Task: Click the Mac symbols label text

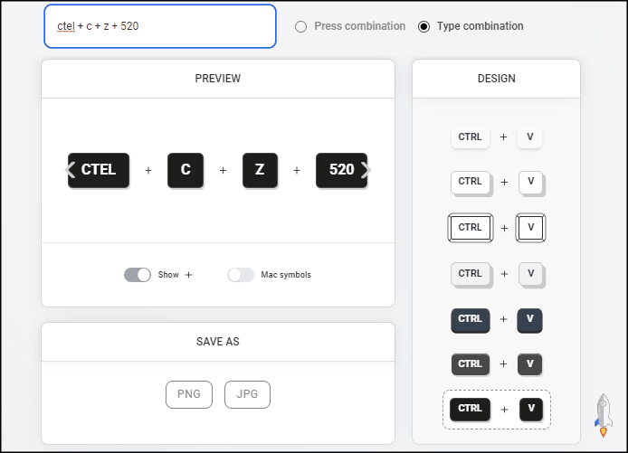Action: coord(286,275)
